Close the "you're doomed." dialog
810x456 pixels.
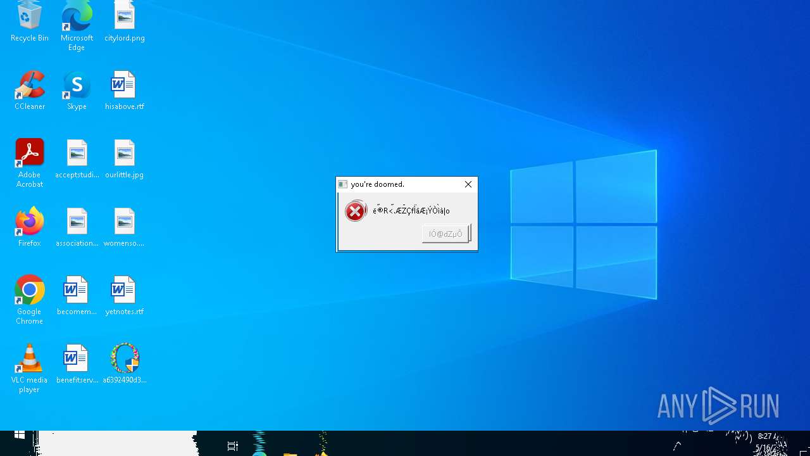(468, 184)
